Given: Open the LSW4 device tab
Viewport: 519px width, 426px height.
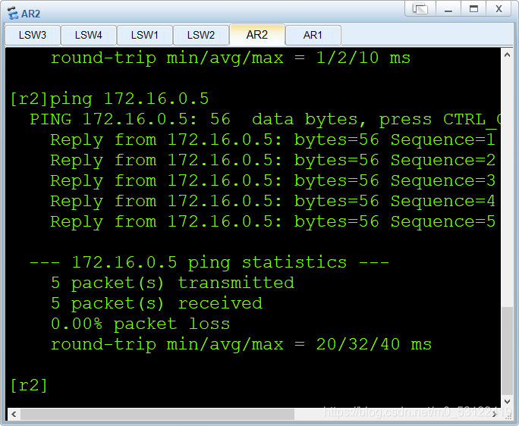Looking at the screenshot, I should click(89, 35).
